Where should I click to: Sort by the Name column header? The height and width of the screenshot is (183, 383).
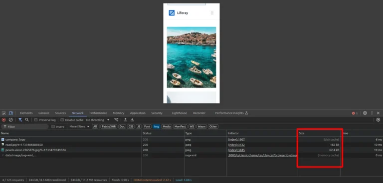coord(71,133)
